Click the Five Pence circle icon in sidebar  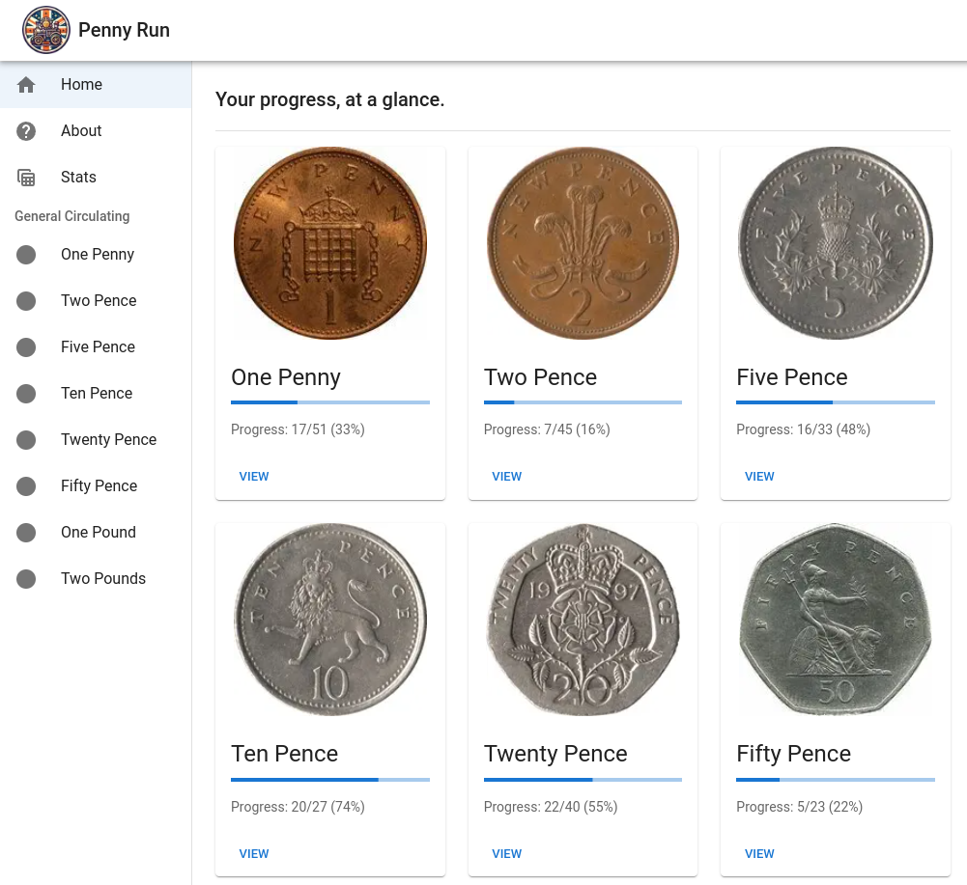[26, 346]
